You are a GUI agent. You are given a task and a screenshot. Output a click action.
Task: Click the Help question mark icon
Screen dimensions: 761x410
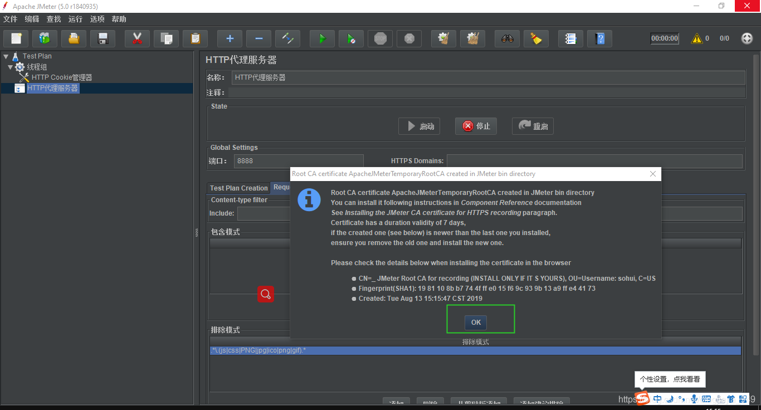click(599, 38)
